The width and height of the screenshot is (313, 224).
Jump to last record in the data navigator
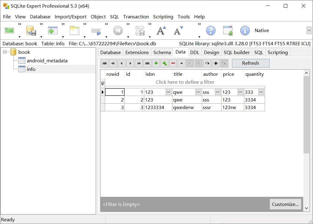pyautogui.click(x=147, y=63)
